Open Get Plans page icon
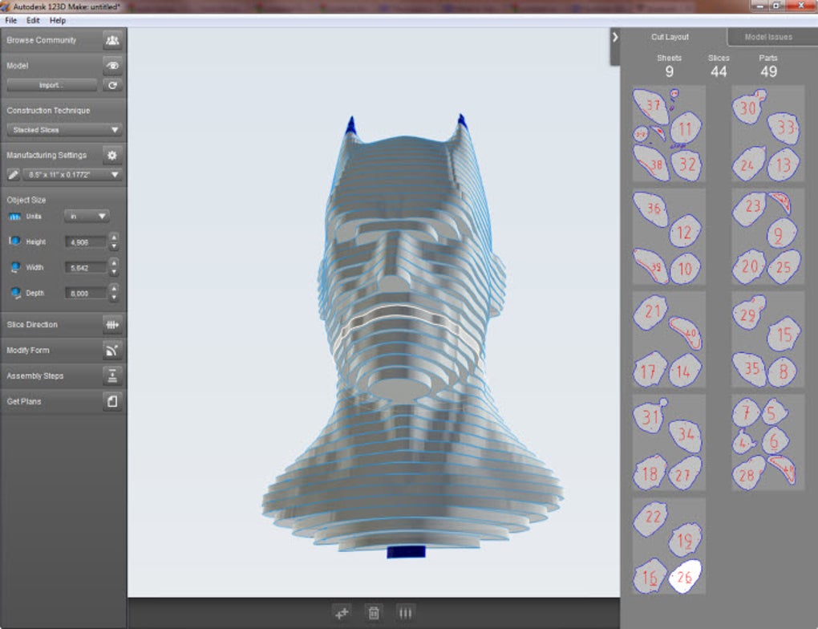818x629 pixels. click(x=112, y=401)
